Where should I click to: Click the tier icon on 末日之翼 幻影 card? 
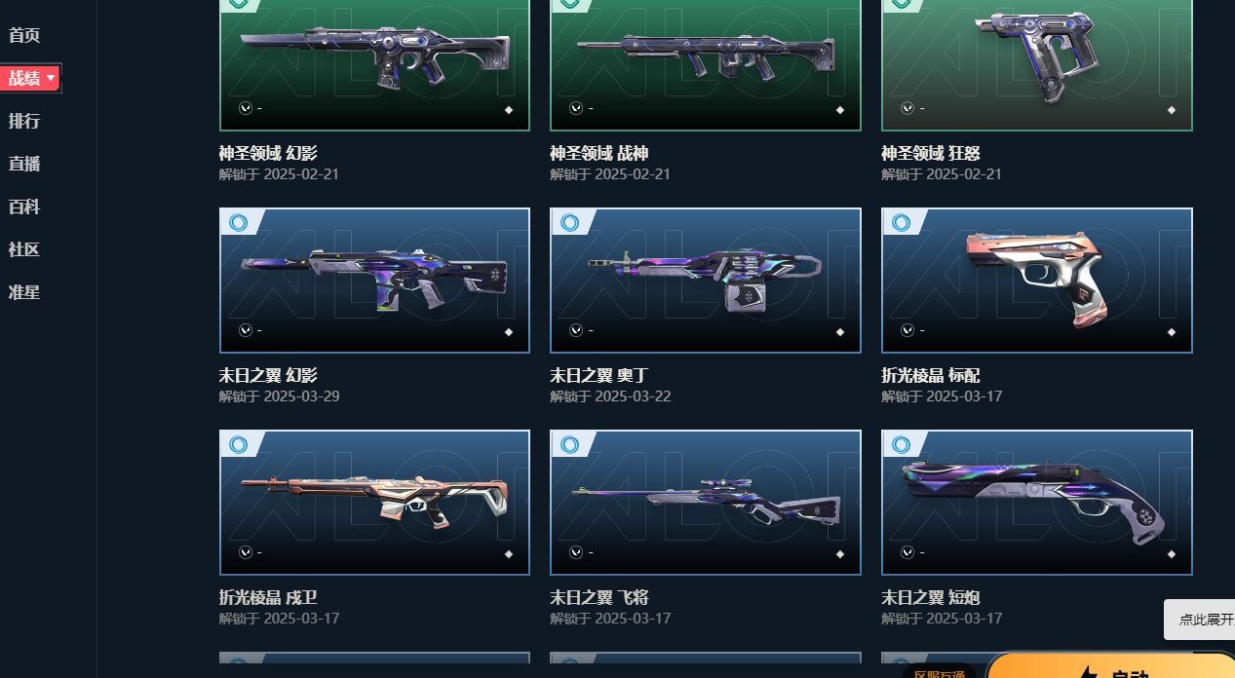(239, 223)
